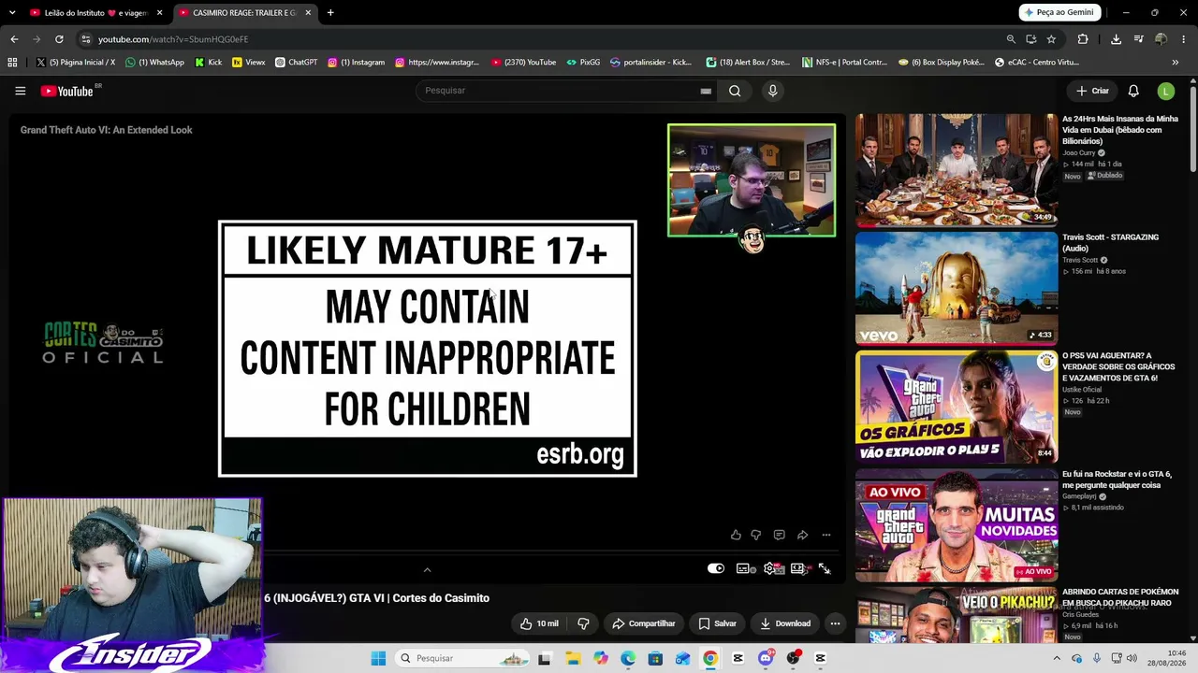
Task: Show hidden system tray icons
Action: [x=1057, y=658]
